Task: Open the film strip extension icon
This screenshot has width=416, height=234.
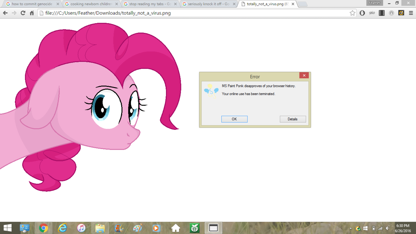Action: [x=382, y=13]
